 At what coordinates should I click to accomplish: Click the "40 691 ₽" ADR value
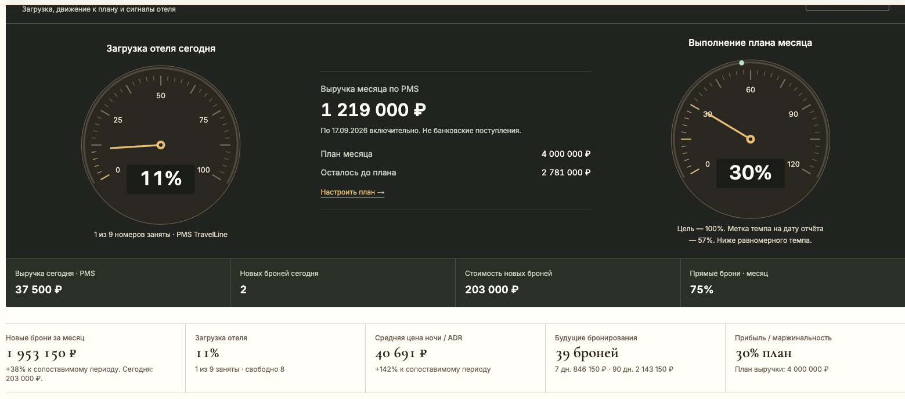(401, 353)
